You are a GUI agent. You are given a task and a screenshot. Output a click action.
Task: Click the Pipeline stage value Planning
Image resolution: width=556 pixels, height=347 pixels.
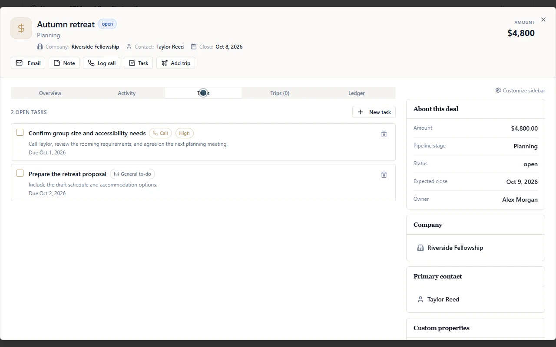[x=526, y=146]
